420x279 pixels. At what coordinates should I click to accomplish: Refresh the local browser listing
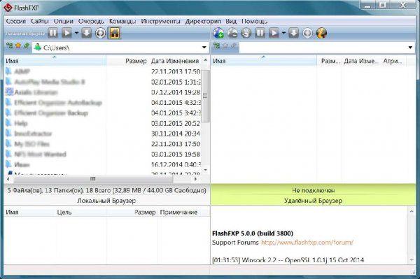pos(100,33)
